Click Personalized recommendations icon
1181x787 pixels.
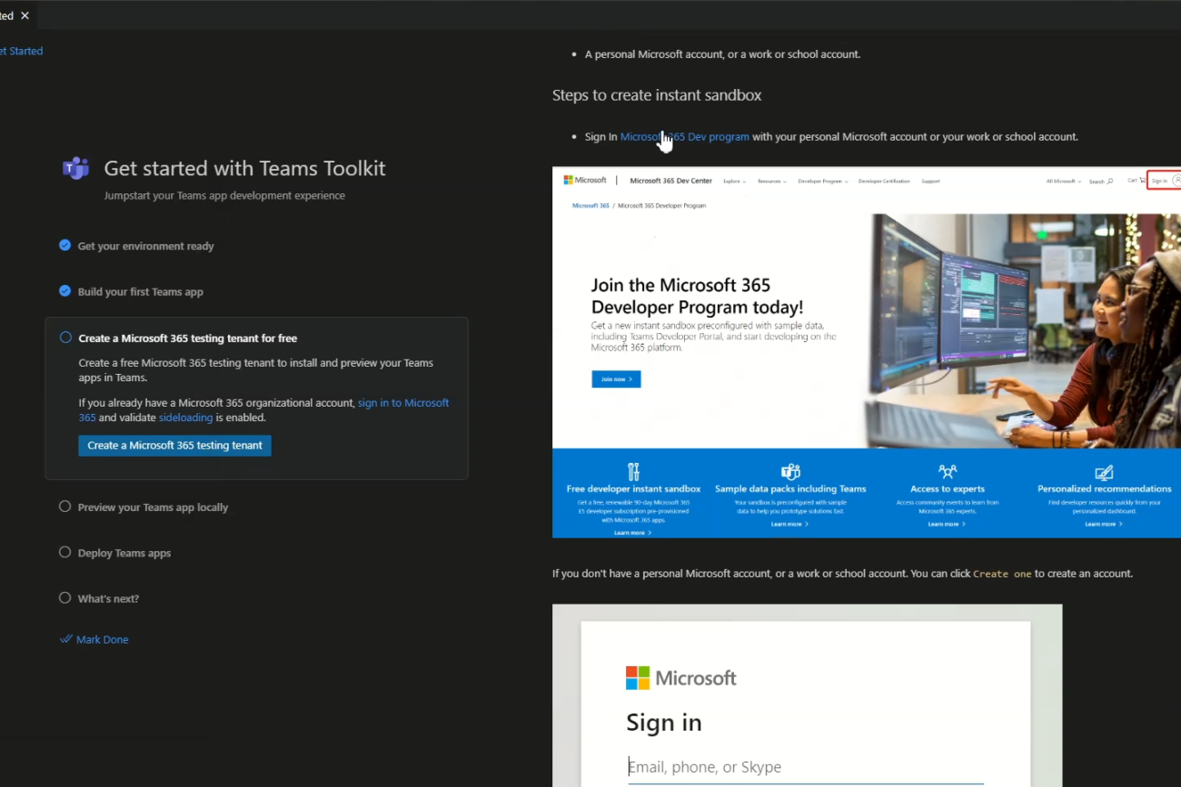coord(1104,472)
